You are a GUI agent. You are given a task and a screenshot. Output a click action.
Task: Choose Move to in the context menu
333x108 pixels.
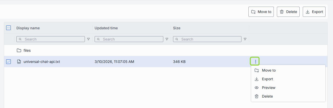pos(269,70)
